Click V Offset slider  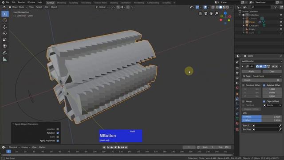[262, 120]
